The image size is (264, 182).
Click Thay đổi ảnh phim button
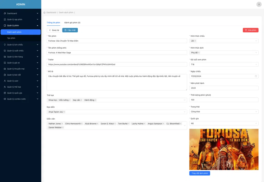(x=200, y=173)
